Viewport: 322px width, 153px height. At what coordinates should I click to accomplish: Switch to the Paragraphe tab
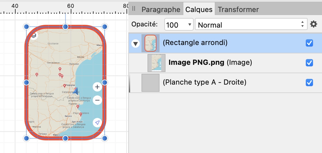coord(161,10)
